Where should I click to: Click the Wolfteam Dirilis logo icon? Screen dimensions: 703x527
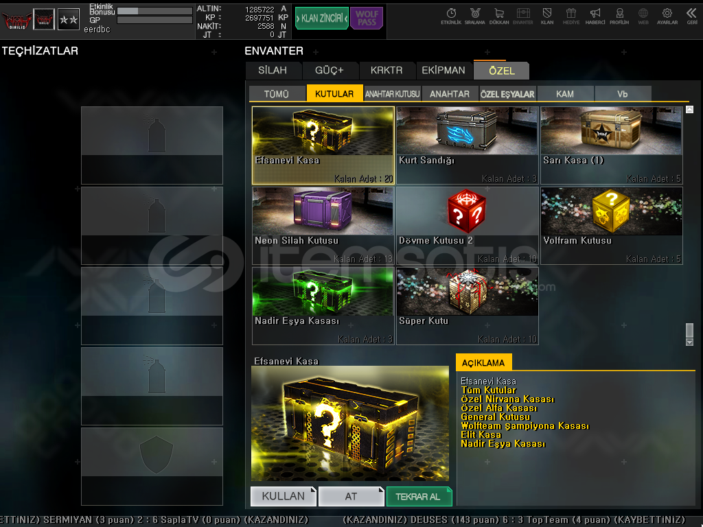coord(16,20)
